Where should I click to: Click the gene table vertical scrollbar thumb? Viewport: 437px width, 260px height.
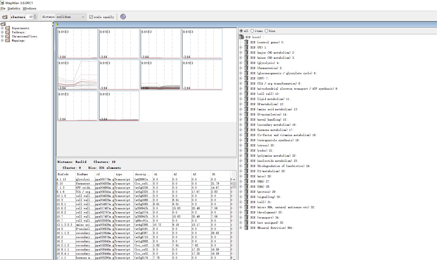click(234, 185)
